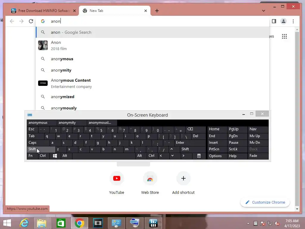Click the Tab key on keyboard
The height and width of the screenshot is (229, 305).
[35, 136]
